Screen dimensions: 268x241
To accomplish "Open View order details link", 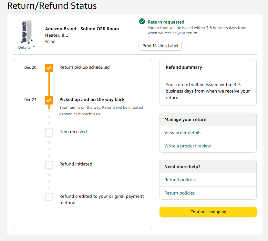I will click(x=183, y=133).
